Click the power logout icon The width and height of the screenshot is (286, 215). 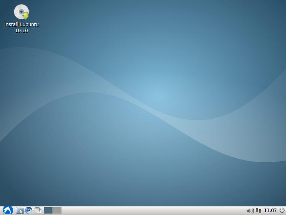[282, 210]
